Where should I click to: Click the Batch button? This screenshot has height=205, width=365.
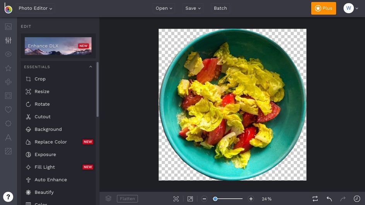[220, 8]
